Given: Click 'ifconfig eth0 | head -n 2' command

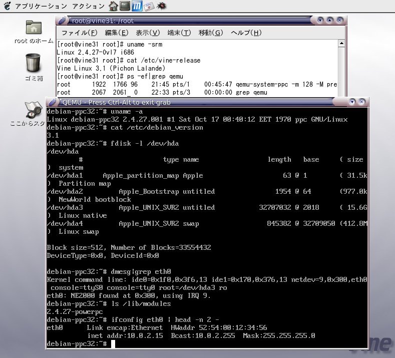Looking at the screenshot, I should pos(165,320).
